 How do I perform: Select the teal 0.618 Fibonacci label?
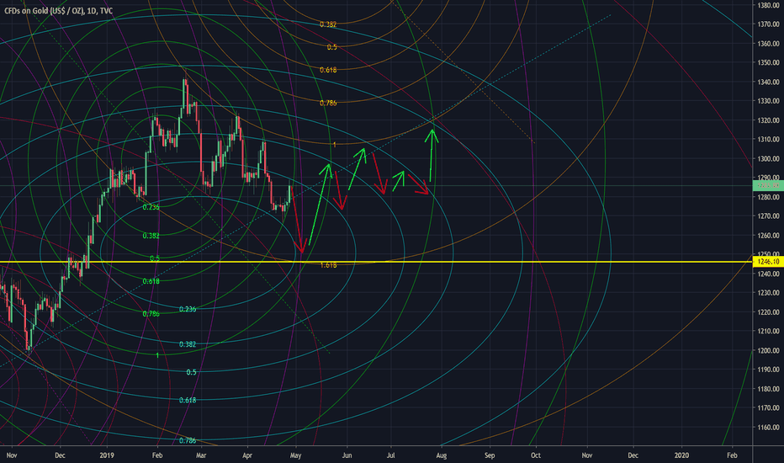188,401
